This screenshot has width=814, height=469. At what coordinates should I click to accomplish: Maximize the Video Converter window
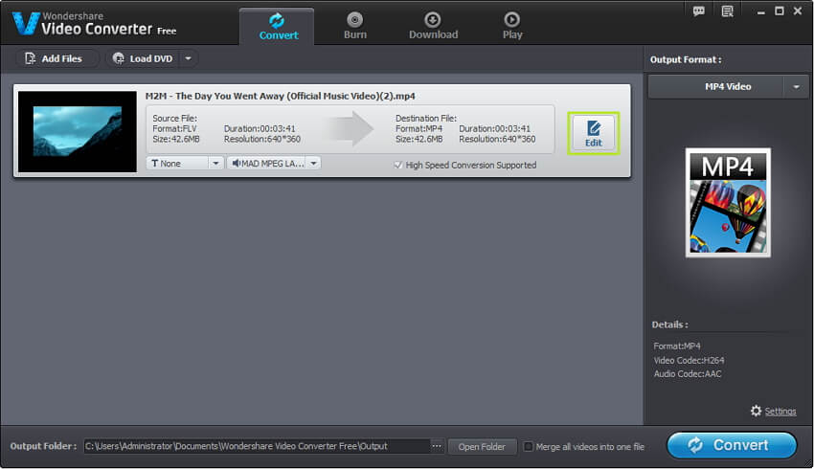click(x=780, y=11)
